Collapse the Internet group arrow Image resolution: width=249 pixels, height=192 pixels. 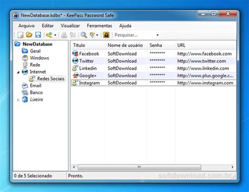18,72
